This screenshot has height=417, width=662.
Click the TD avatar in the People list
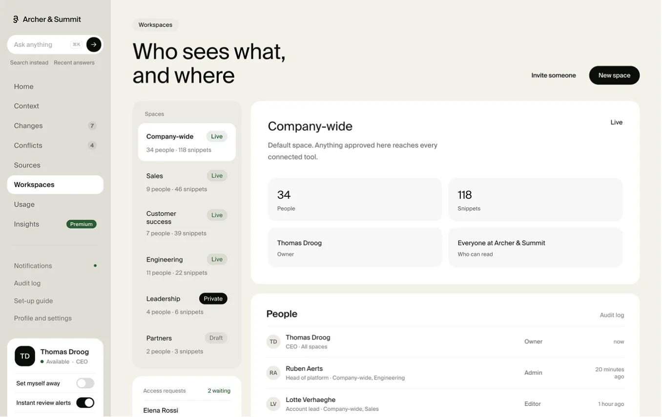click(273, 342)
